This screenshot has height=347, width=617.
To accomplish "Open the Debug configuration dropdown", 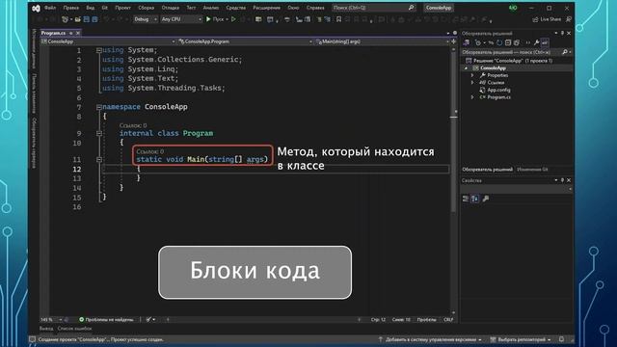I will (146, 19).
